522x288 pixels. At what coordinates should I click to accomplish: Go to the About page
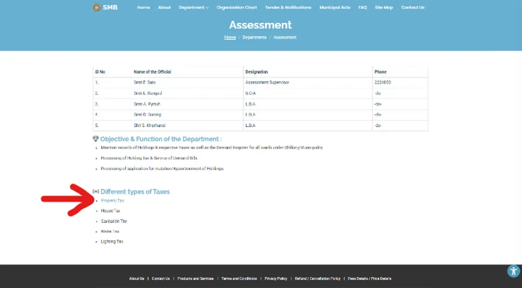pyautogui.click(x=164, y=7)
